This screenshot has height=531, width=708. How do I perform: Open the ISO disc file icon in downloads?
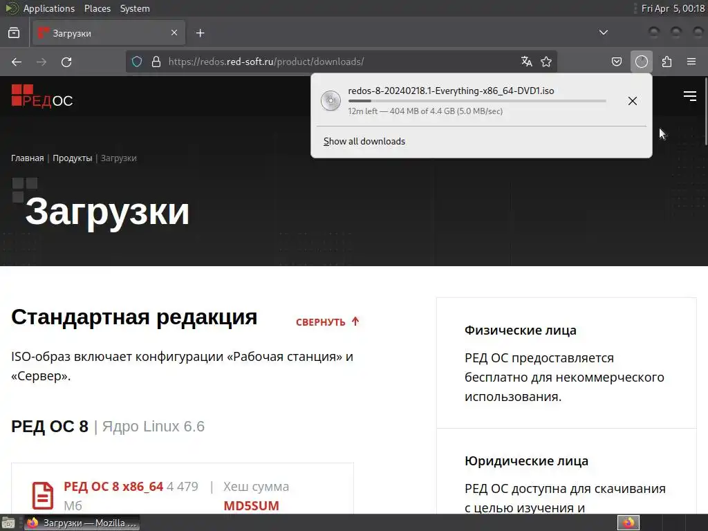click(330, 101)
